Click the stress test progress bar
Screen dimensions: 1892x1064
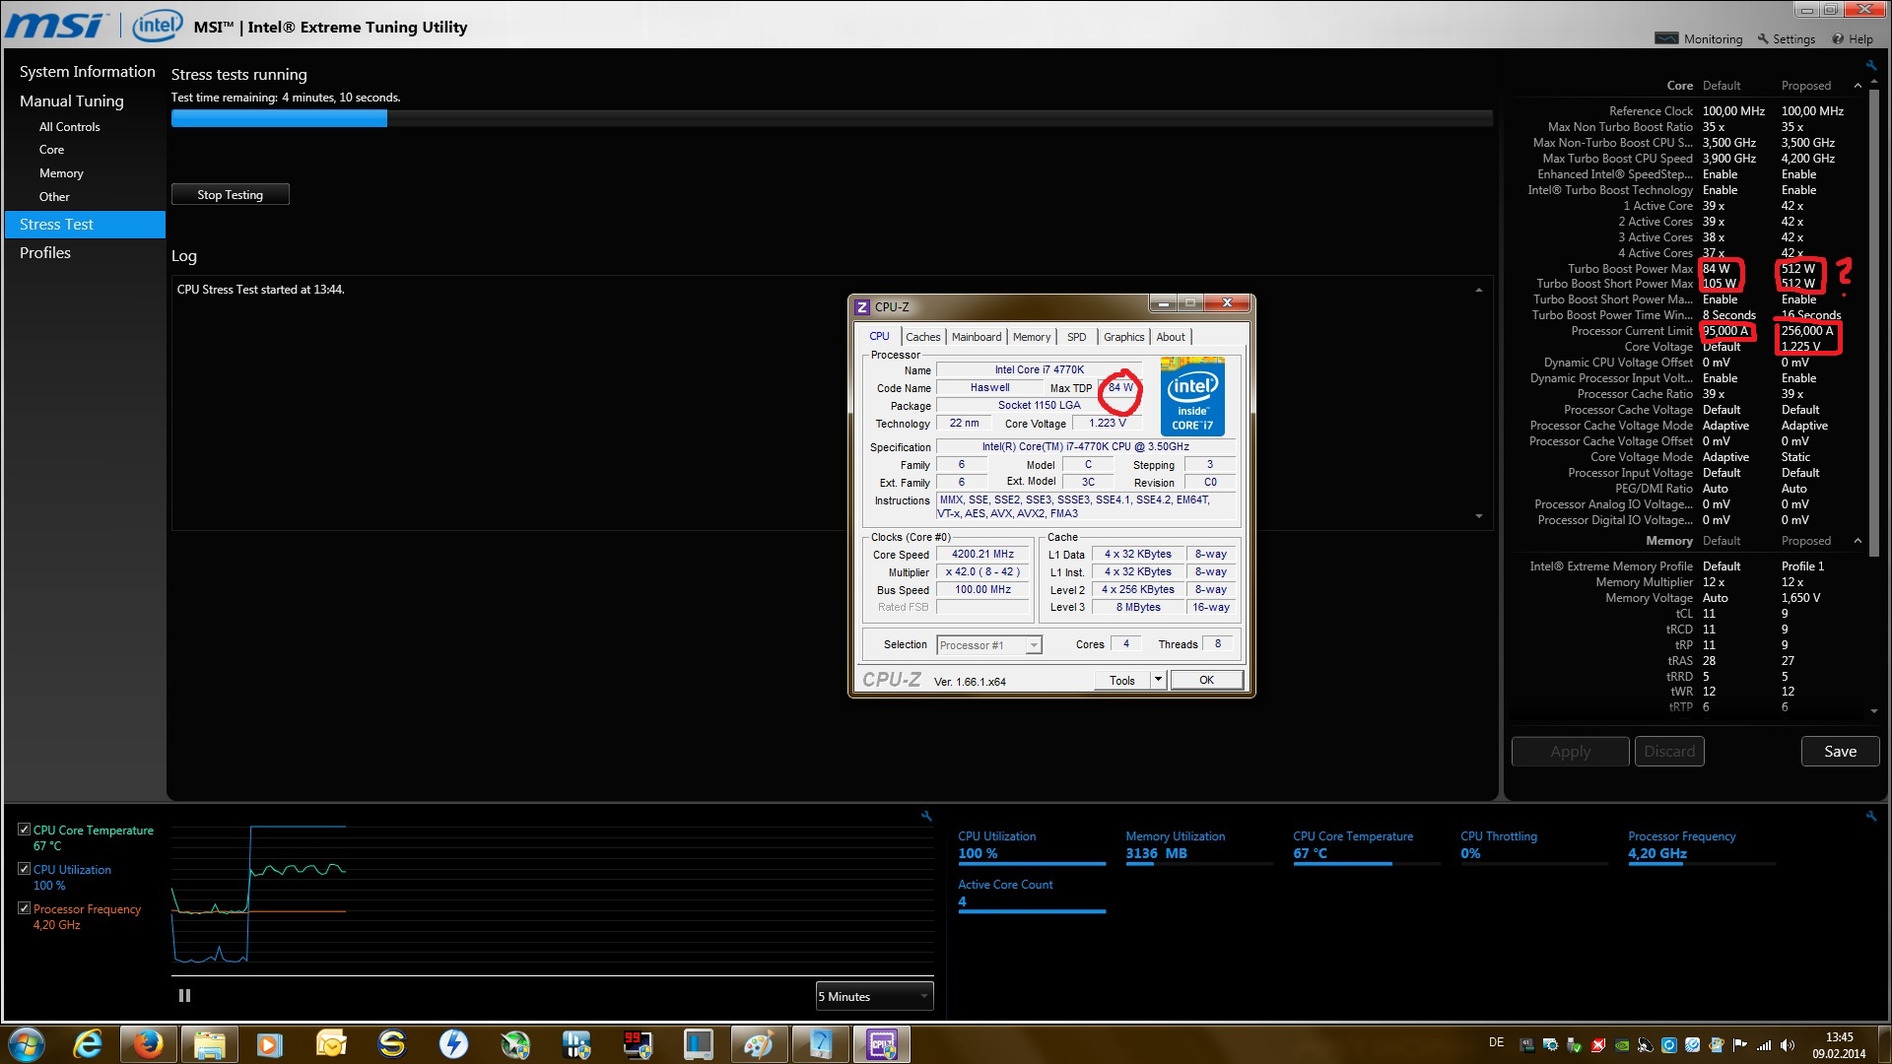[x=831, y=119]
